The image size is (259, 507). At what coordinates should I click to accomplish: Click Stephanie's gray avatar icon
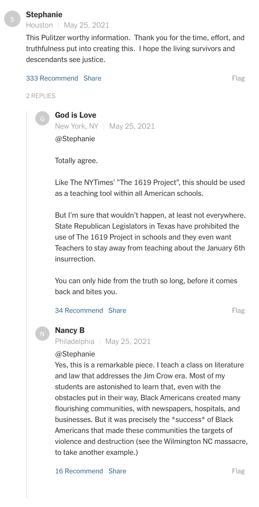click(12, 19)
